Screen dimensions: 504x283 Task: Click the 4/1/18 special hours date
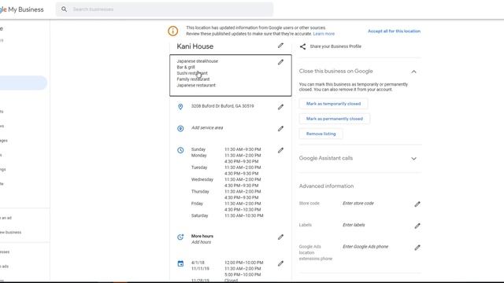coord(198,263)
